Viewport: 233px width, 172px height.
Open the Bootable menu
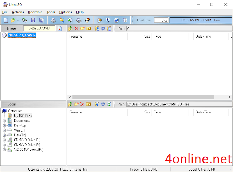click(35, 12)
